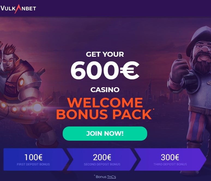Click the GET YOUR text
The image size is (211, 181).
tap(105, 54)
